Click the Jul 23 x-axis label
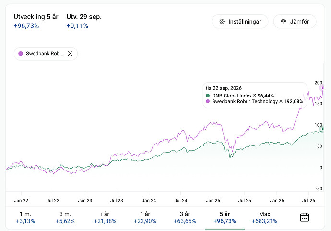 [x=117, y=201]
